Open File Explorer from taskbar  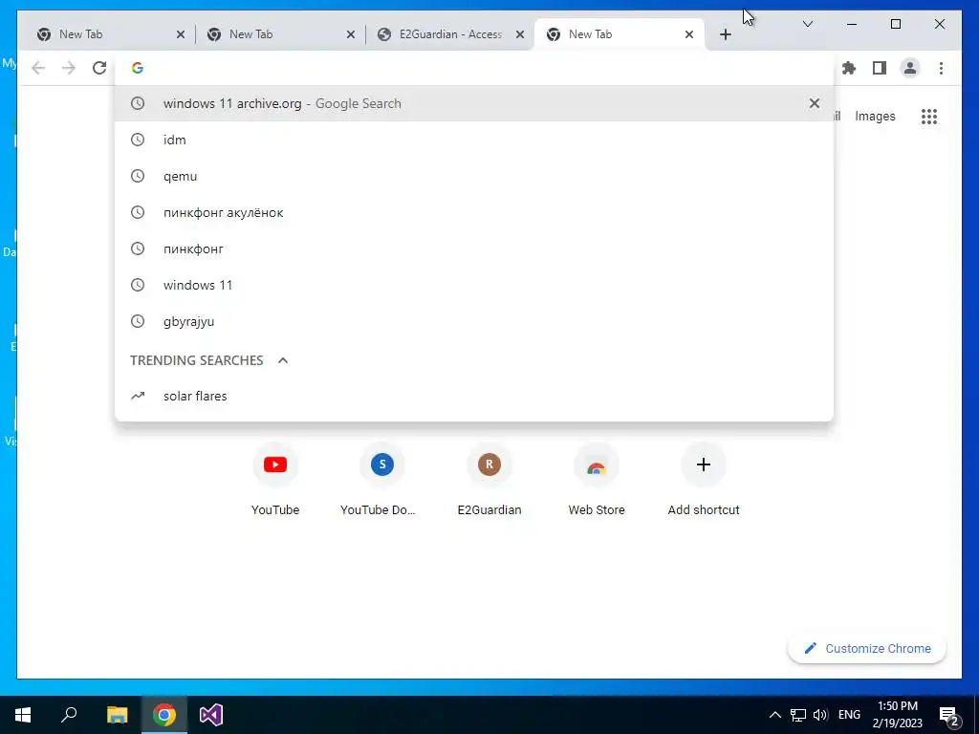[x=117, y=715]
